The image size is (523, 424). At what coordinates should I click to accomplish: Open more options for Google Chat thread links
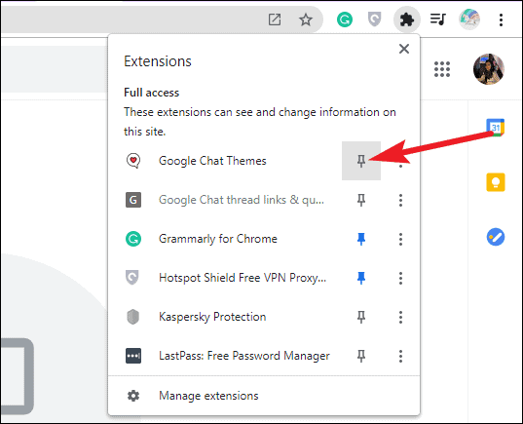[400, 200]
